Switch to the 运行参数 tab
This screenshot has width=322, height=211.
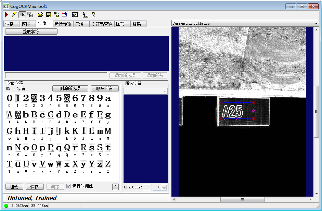[63, 24]
